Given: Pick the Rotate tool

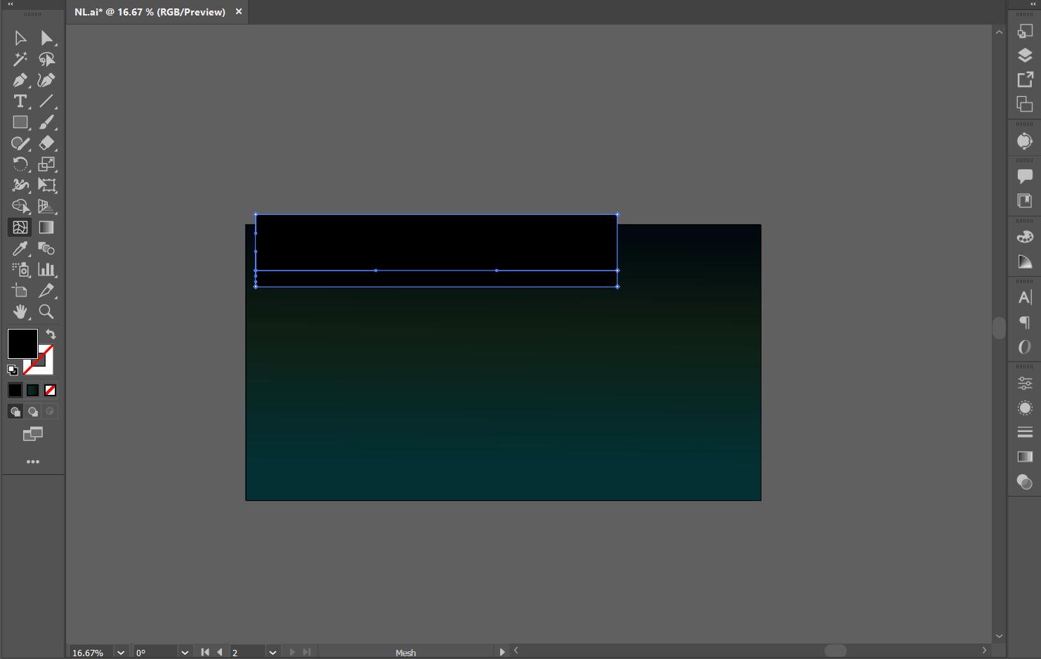Looking at the screenshot, I should (x=20, y=164).
